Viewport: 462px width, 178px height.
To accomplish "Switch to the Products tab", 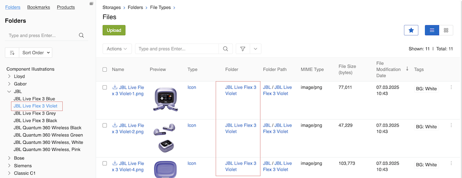I will [66, 7].
